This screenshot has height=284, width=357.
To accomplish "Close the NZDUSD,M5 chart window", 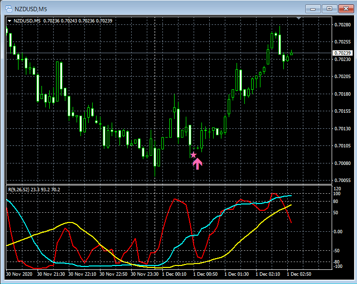I will pos(346,8).
